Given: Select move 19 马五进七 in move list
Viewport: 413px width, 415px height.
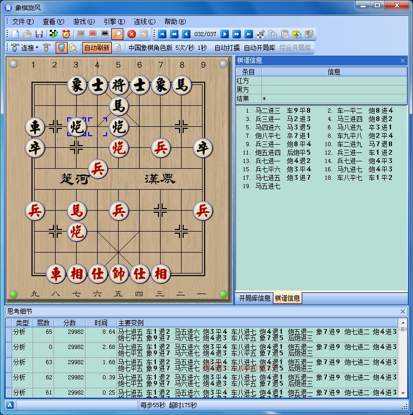Looking at the screenshot, I should 268,186.
